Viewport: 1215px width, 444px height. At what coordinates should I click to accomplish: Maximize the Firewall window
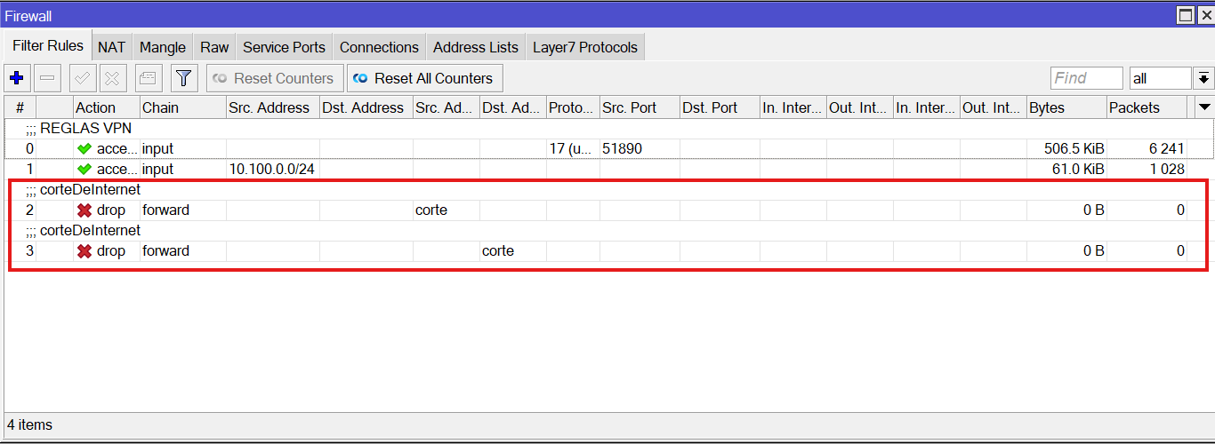pyautogui.click(x=1186, y=14)
